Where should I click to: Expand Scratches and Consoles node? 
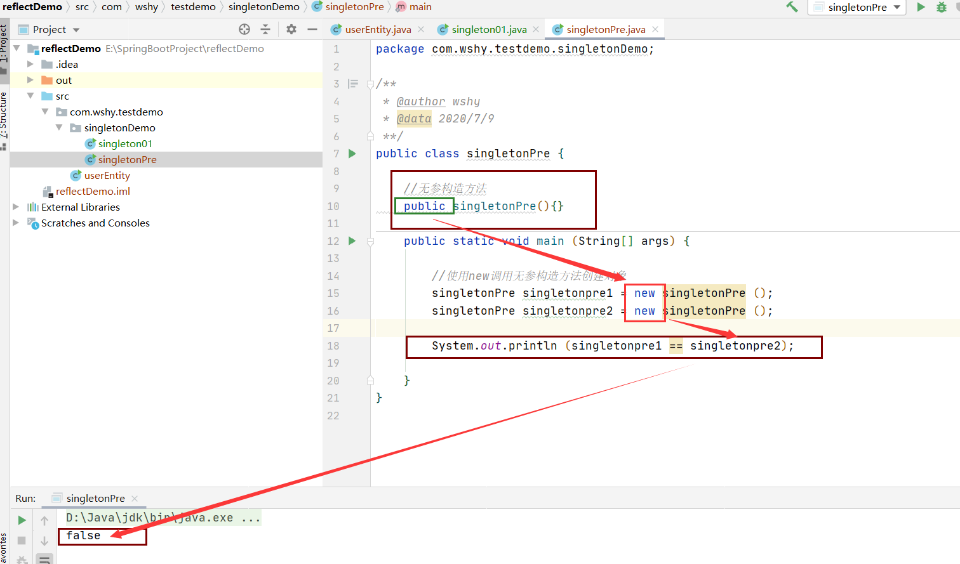(16, 223)
